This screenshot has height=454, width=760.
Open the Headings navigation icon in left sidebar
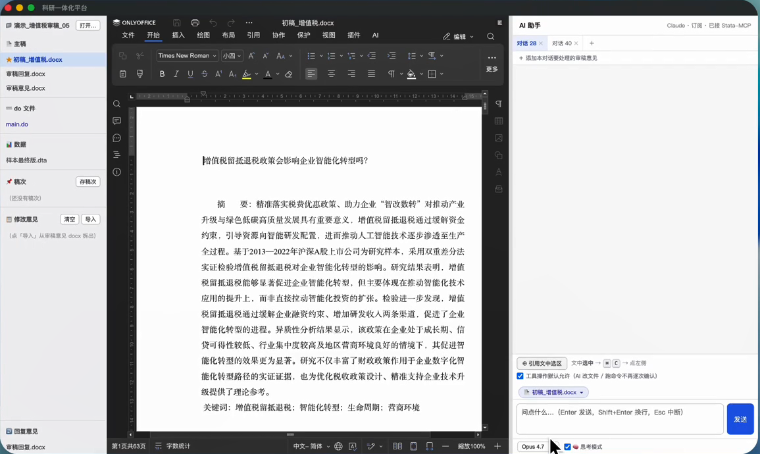click(x=117, y=155)
